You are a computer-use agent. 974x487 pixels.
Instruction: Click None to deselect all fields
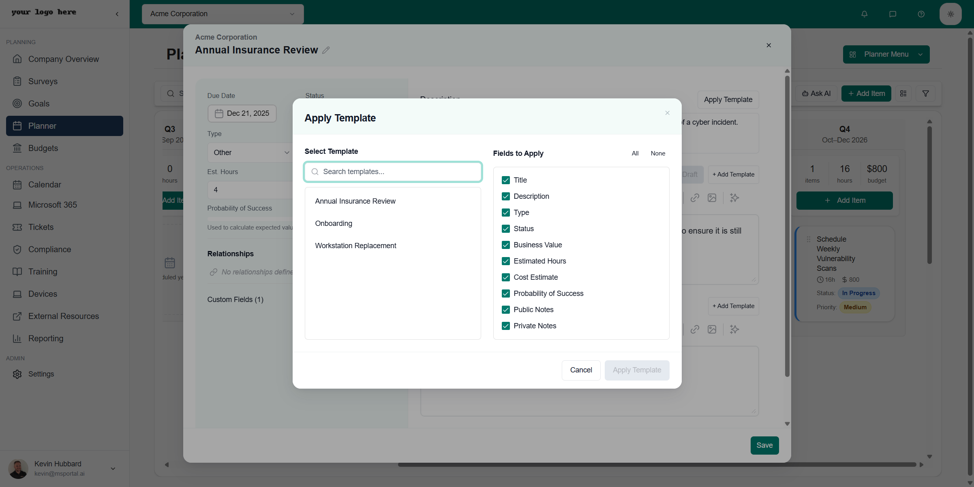pos(657,153)
